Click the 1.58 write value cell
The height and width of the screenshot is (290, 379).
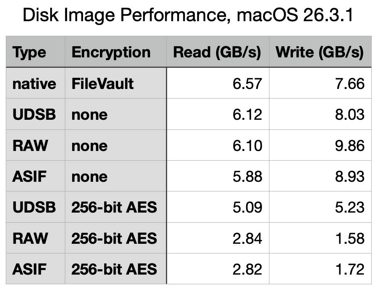(x=350, y=238)
